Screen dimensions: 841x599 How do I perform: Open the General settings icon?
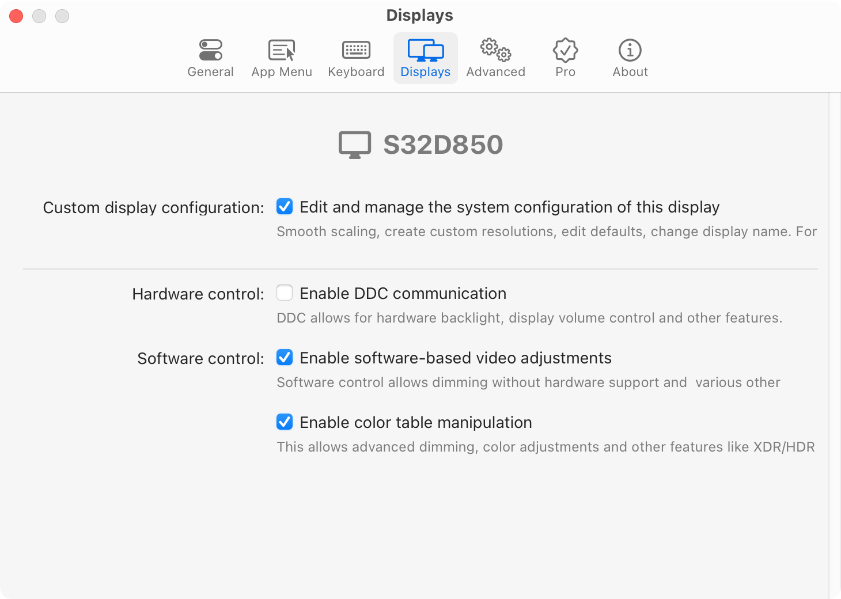[210, 50]
